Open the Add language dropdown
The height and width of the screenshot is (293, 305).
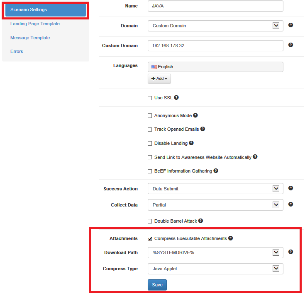coord(159,79)
